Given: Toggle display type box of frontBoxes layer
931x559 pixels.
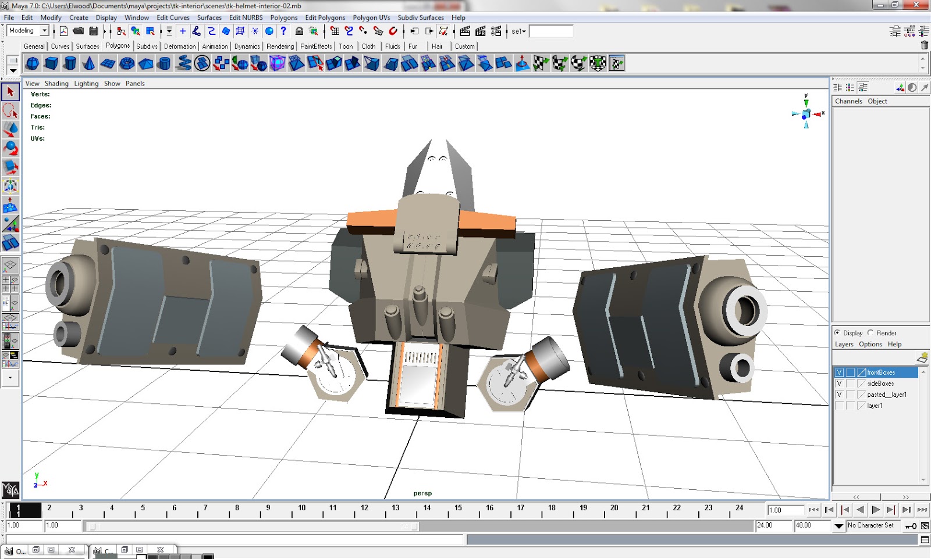Looking at the screenshot, I should pos(851,372).
